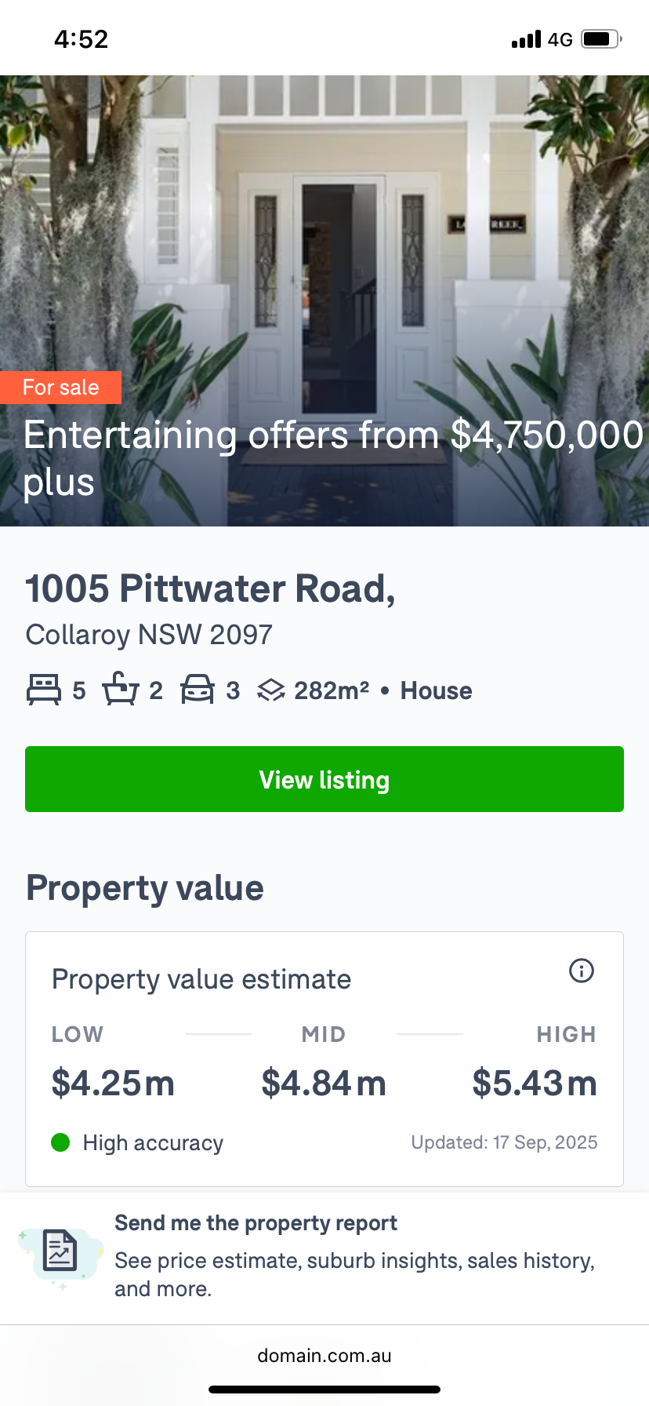This screenshot has width=649, height=1406.
Task: Tap the MID $4.84m estimate value
Action: tap(324, 1083)
